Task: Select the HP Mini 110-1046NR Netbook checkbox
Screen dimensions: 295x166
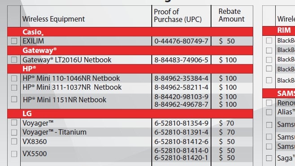Action: pos(14,79)
